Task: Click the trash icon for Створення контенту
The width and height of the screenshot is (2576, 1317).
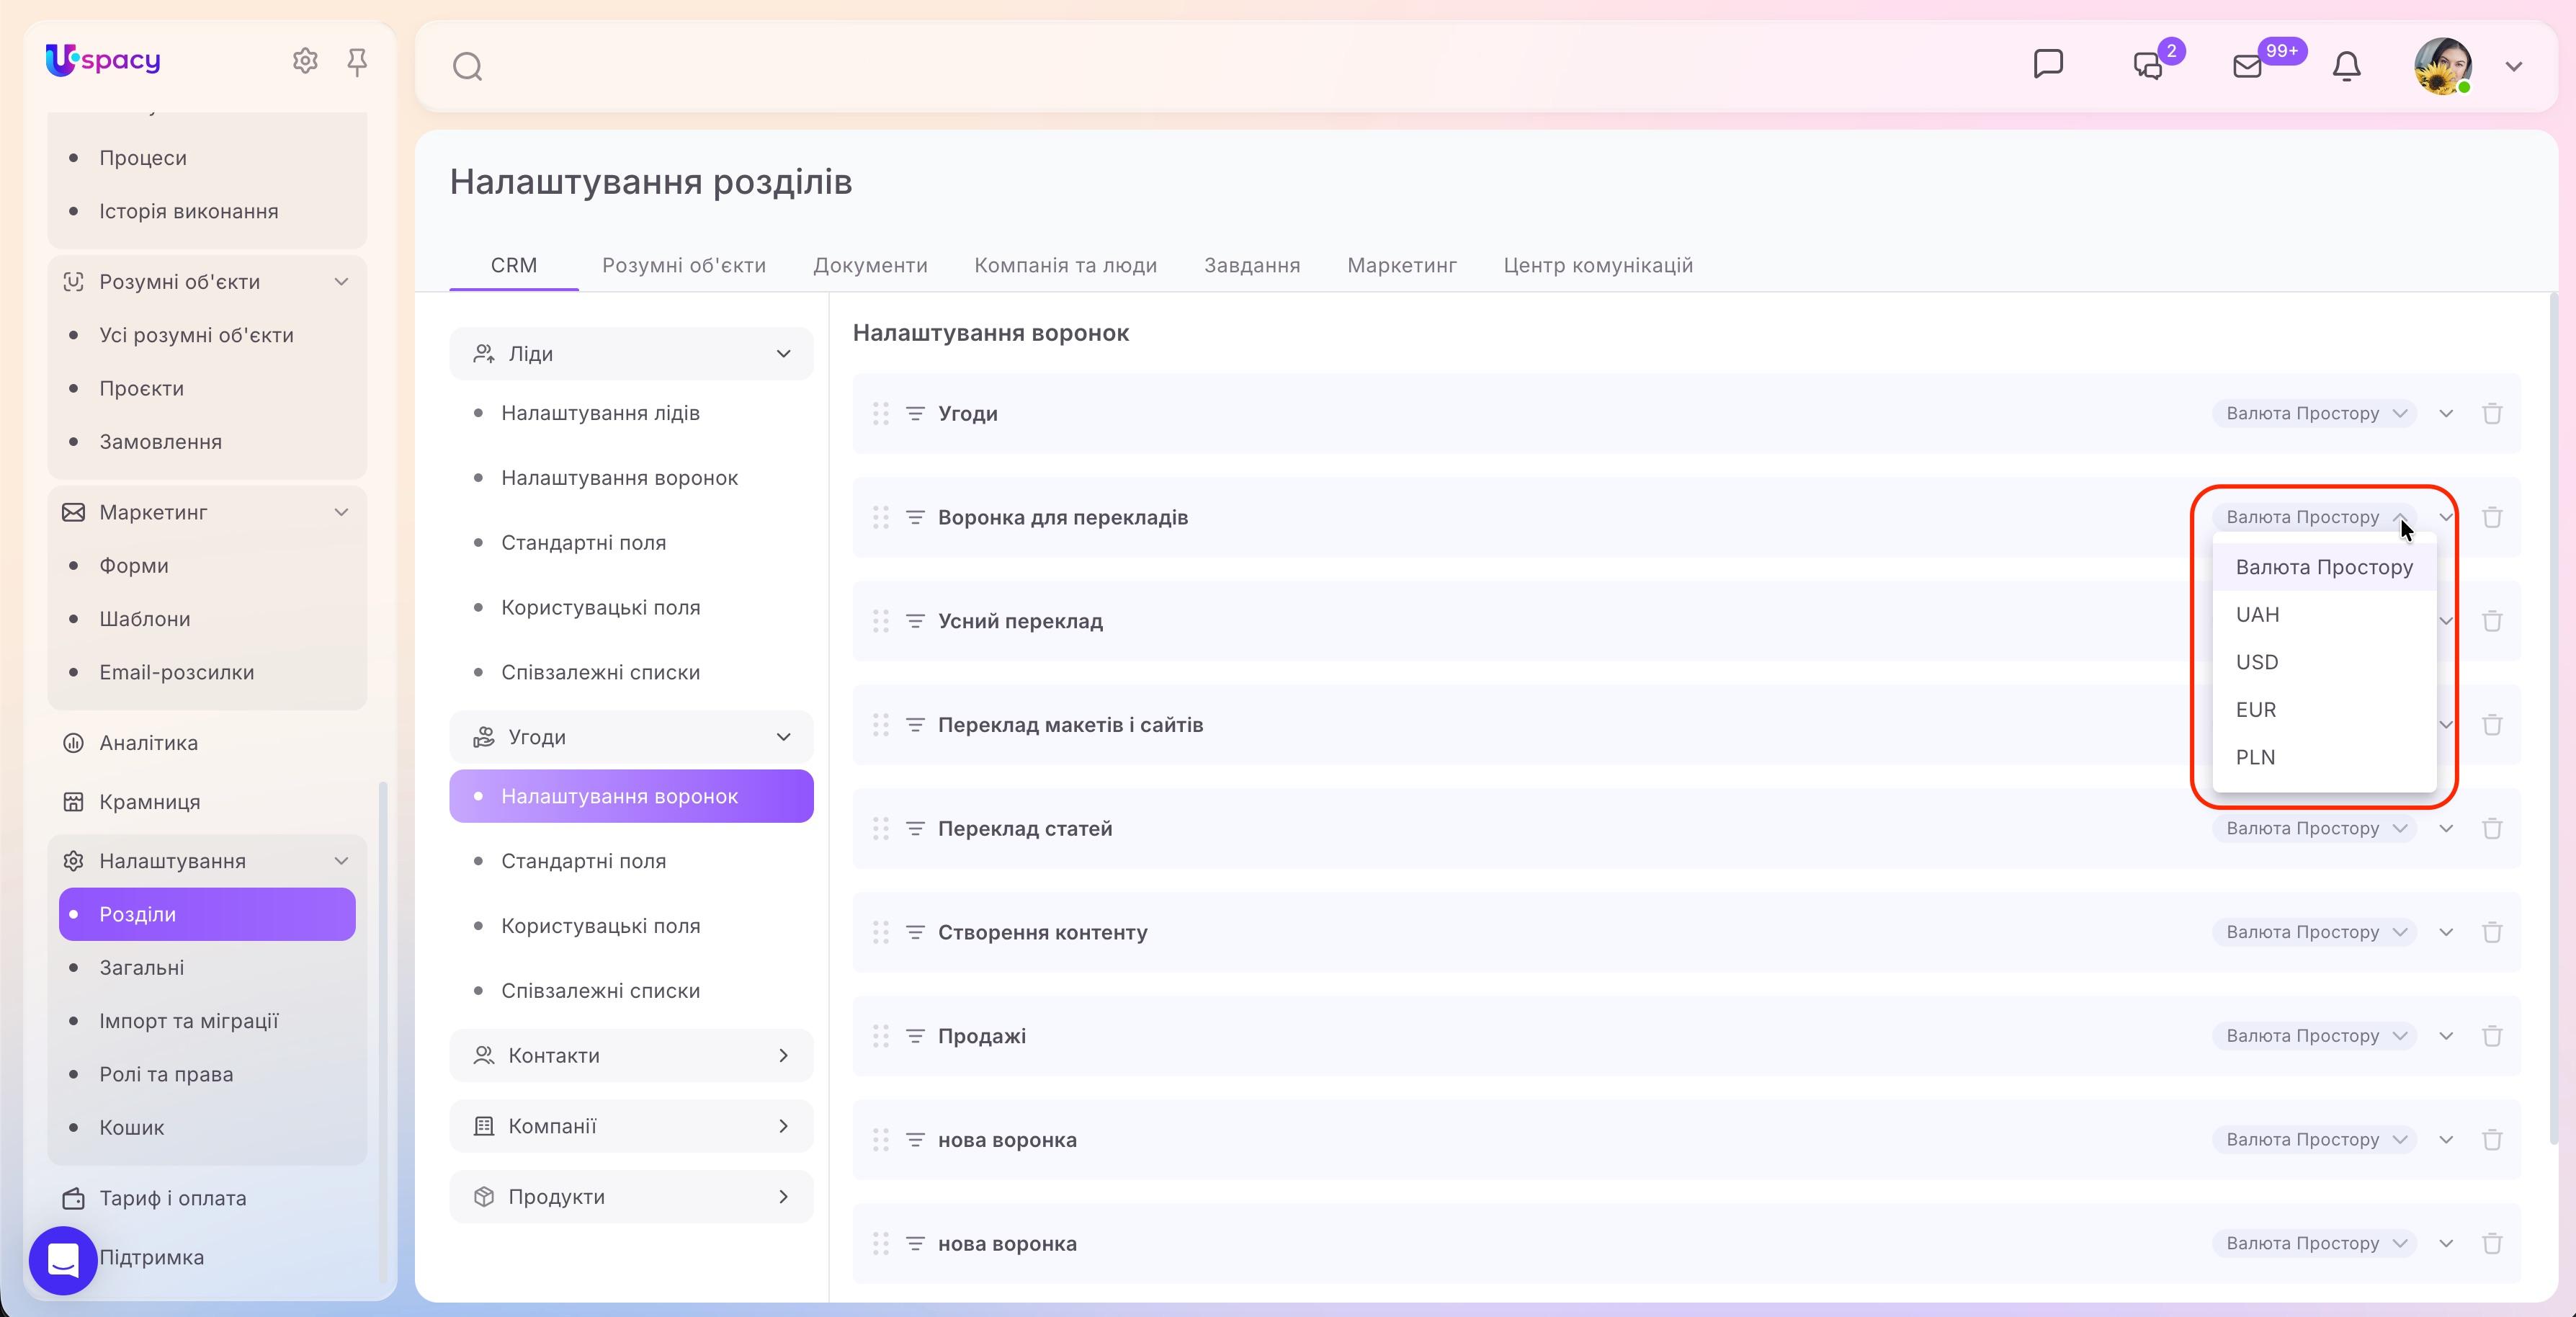Action: click(x=2492, y=932)
